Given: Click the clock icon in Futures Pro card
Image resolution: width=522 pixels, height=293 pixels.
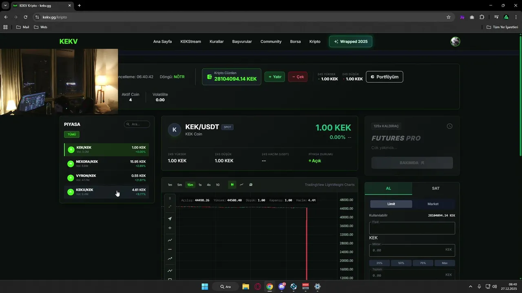Looking at the screenshot, I should [449, 126].
